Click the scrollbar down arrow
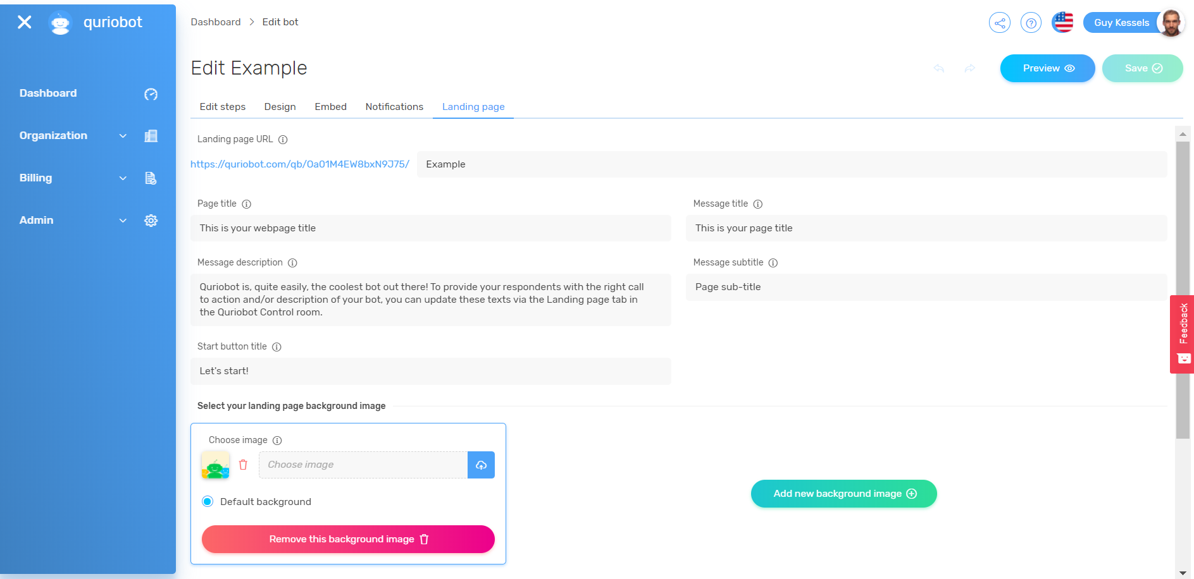Image resolution: width=1194 pixels, height=579 pixels. tap(1183, 573)
